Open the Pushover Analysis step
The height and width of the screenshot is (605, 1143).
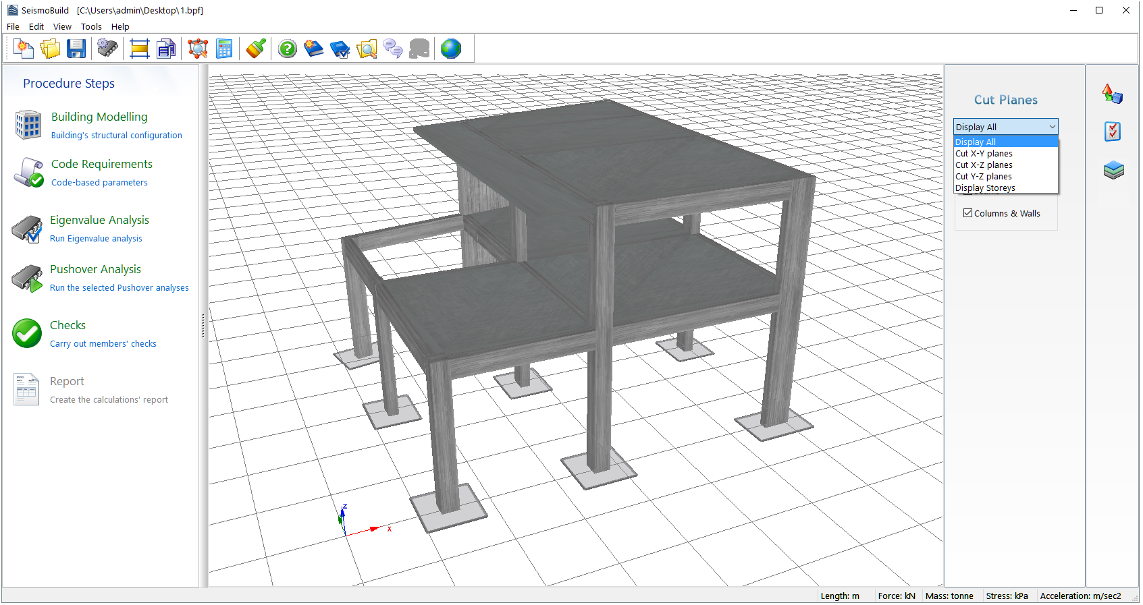[95, 270]
